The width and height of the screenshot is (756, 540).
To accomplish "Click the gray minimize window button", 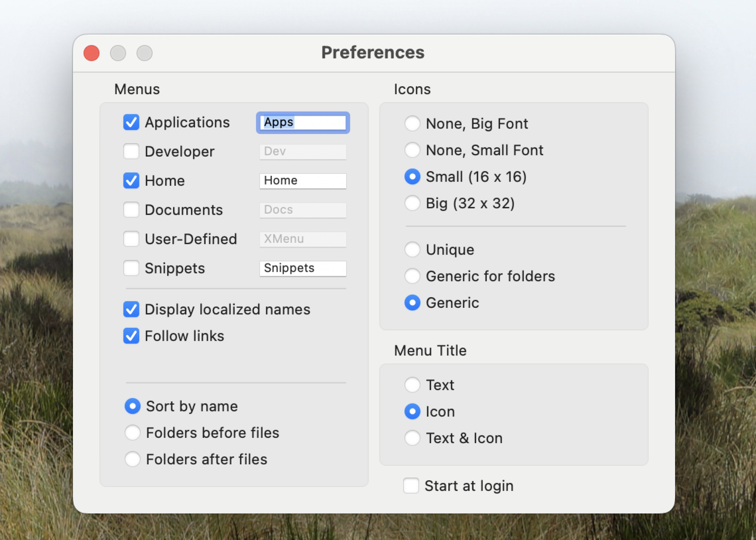I will pos(118,53).
